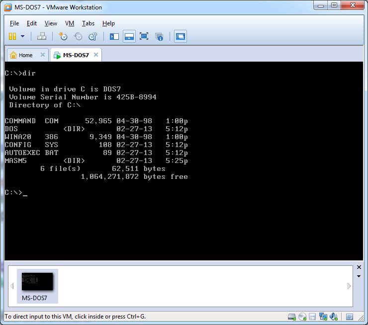Open the thumbnail bar options arrow
The height and width of the screenshot is (325, 368).
coord(359,276)
